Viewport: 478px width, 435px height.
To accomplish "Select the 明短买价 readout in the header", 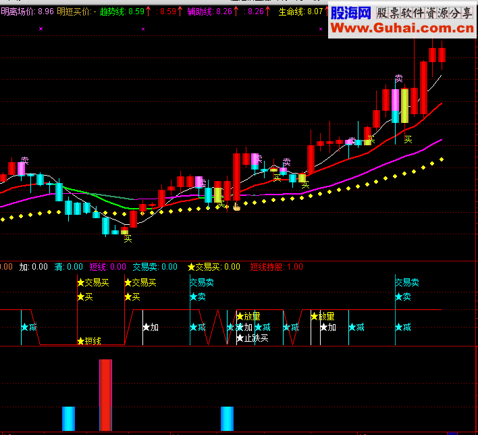I will pyautogui.click(x=76, y=11).
